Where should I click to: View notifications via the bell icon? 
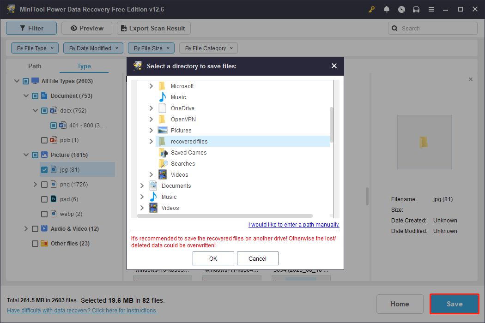[387, 9]
